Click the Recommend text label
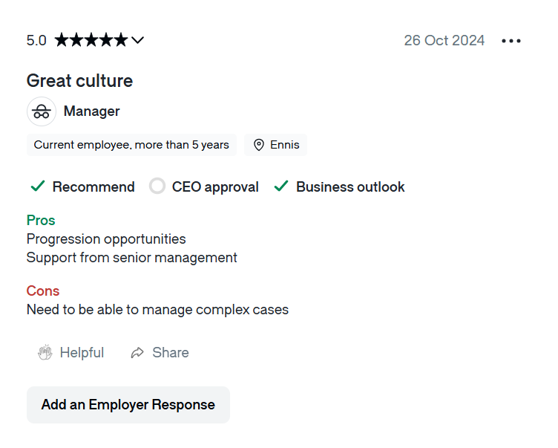The width and height of the screenshot is (558, 448). click(x=93, y=187)
